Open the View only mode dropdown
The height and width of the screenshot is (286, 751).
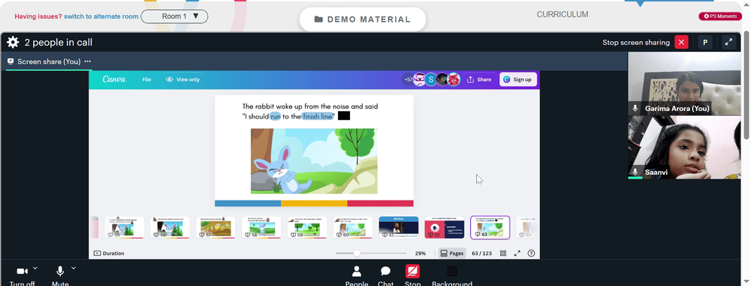(182, 80)
